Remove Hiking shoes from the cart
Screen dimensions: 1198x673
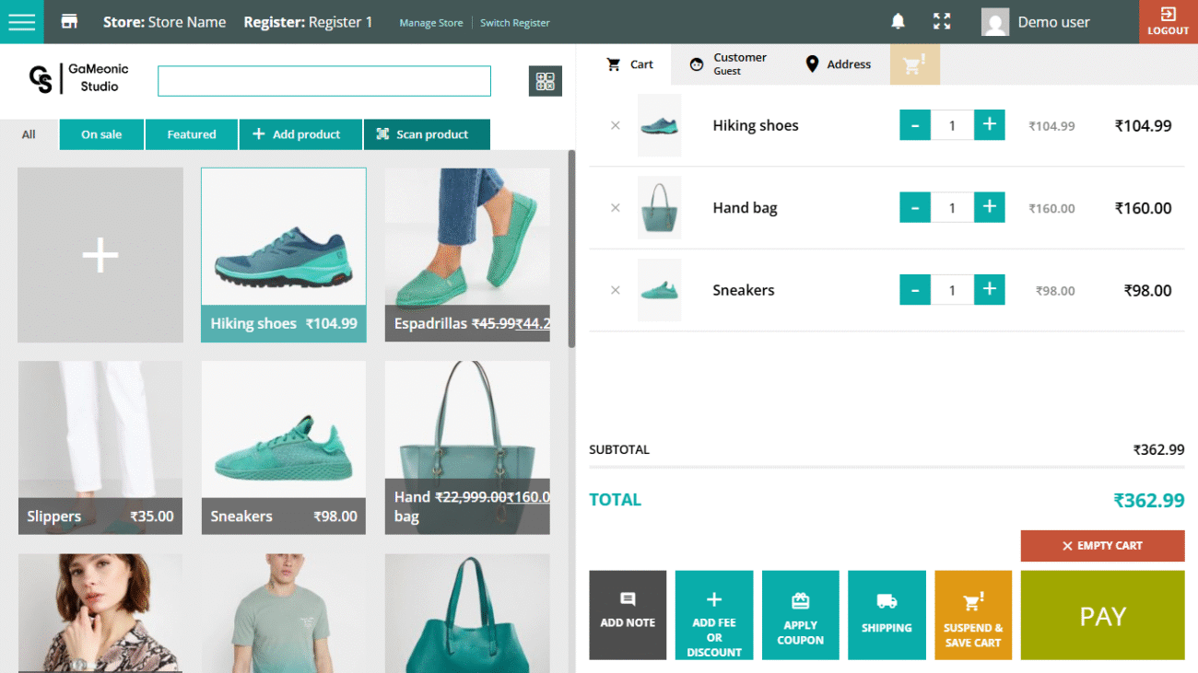click(616, 126)
